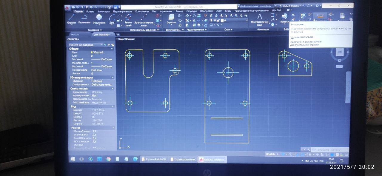Click Верх face of the ViewCube
The width and height of the screenshot is (382, 176).
coord(340,52)
